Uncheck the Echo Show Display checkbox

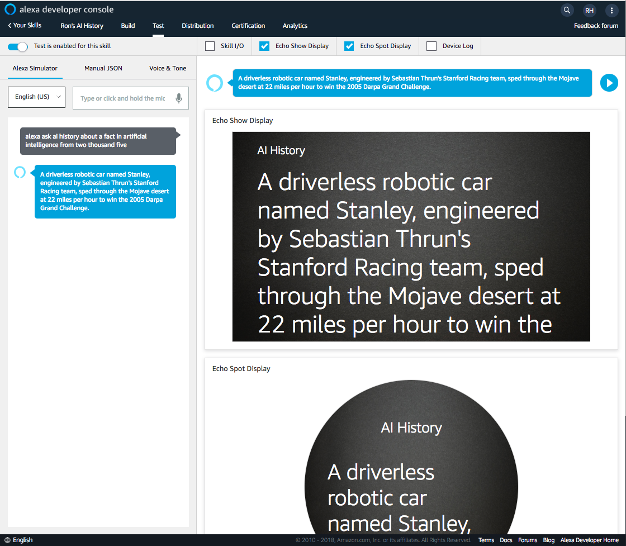tap(265, 46)
